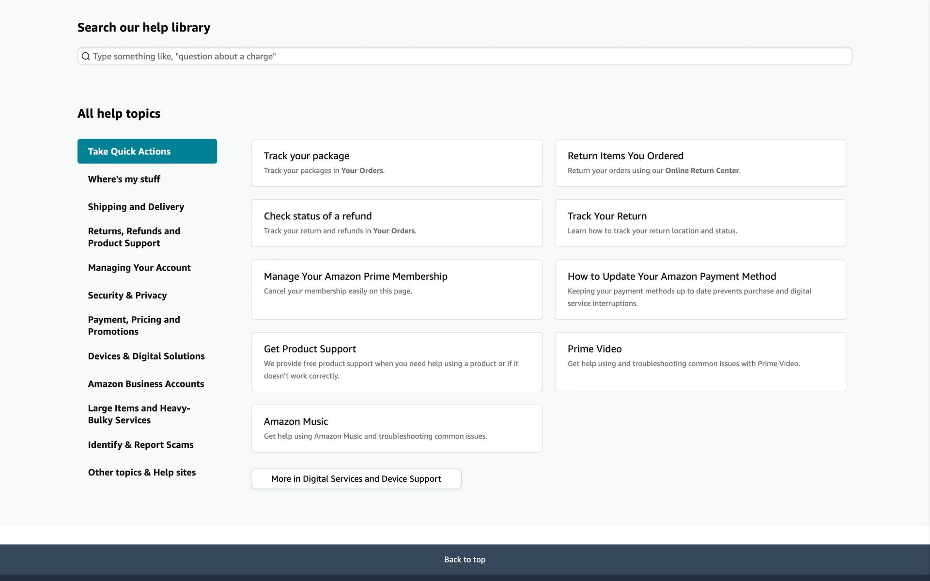
Task: Open the Return Items You Ordered card
Action: (x=700, y=163)
